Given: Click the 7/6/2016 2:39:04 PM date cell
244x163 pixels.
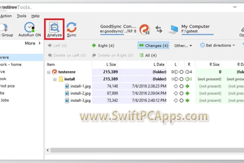Looking at the screenshot, I should pyautogui.click(x=142, y=93).
